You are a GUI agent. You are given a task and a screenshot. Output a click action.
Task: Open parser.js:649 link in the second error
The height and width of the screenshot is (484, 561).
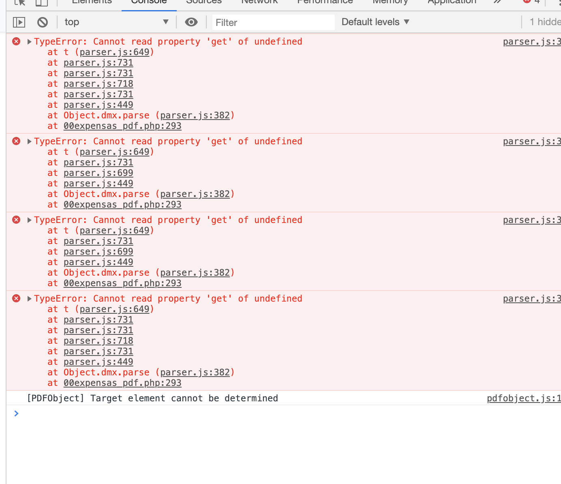[x=114, y=152]
